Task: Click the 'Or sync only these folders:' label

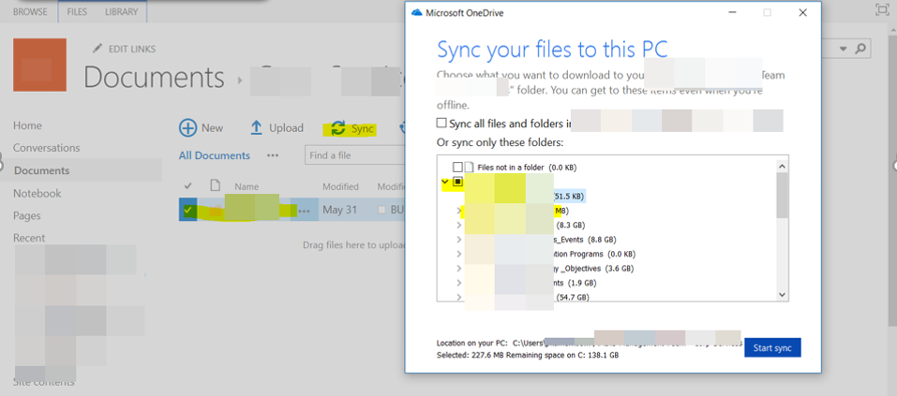Action: pos(500,141)
